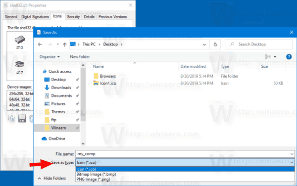Select 48x48, 32-bit device image
The width and height of the screenshot is (297, 186).
[x=19, y=105]
